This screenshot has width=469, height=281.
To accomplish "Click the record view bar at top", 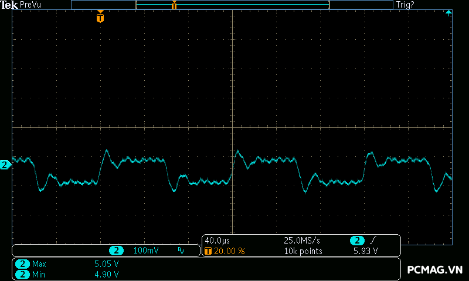I will tap(232, 5).
